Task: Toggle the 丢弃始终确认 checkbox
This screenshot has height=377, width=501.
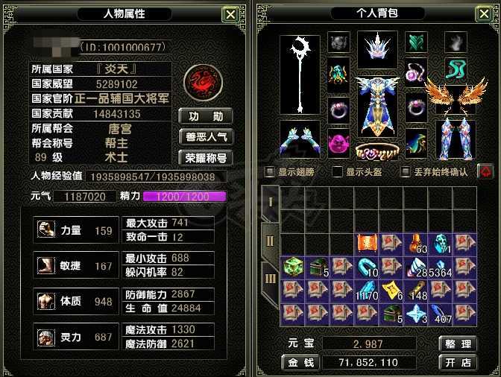Action: (x=406, y=172)
